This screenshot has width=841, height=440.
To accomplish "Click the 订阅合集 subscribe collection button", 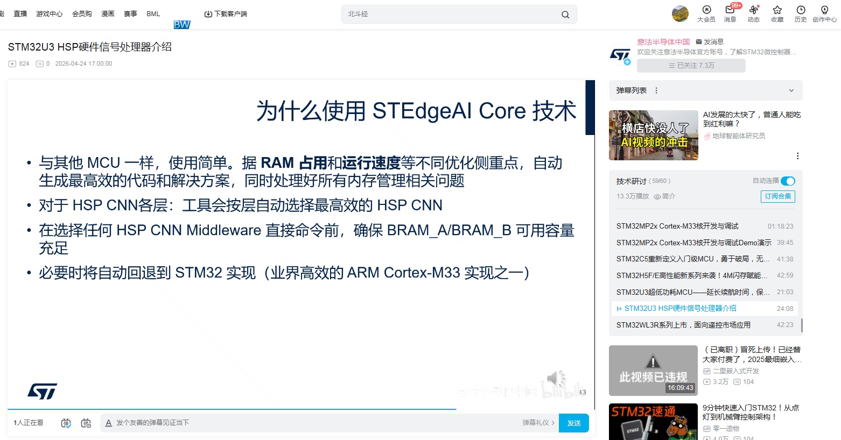I will click(x=778, y=196).
